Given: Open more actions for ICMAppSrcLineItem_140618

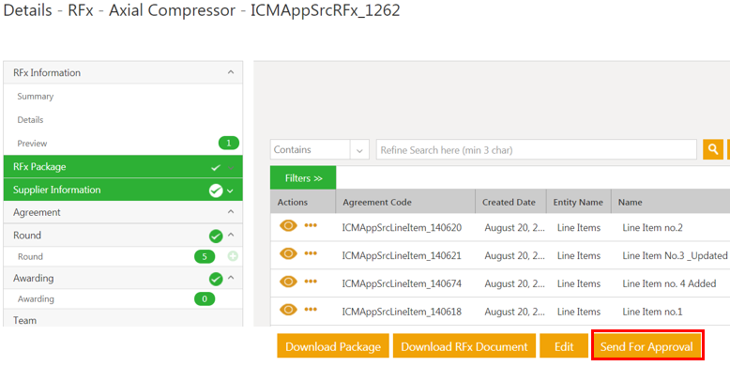Looking at the screenshot, I should 311,310.
